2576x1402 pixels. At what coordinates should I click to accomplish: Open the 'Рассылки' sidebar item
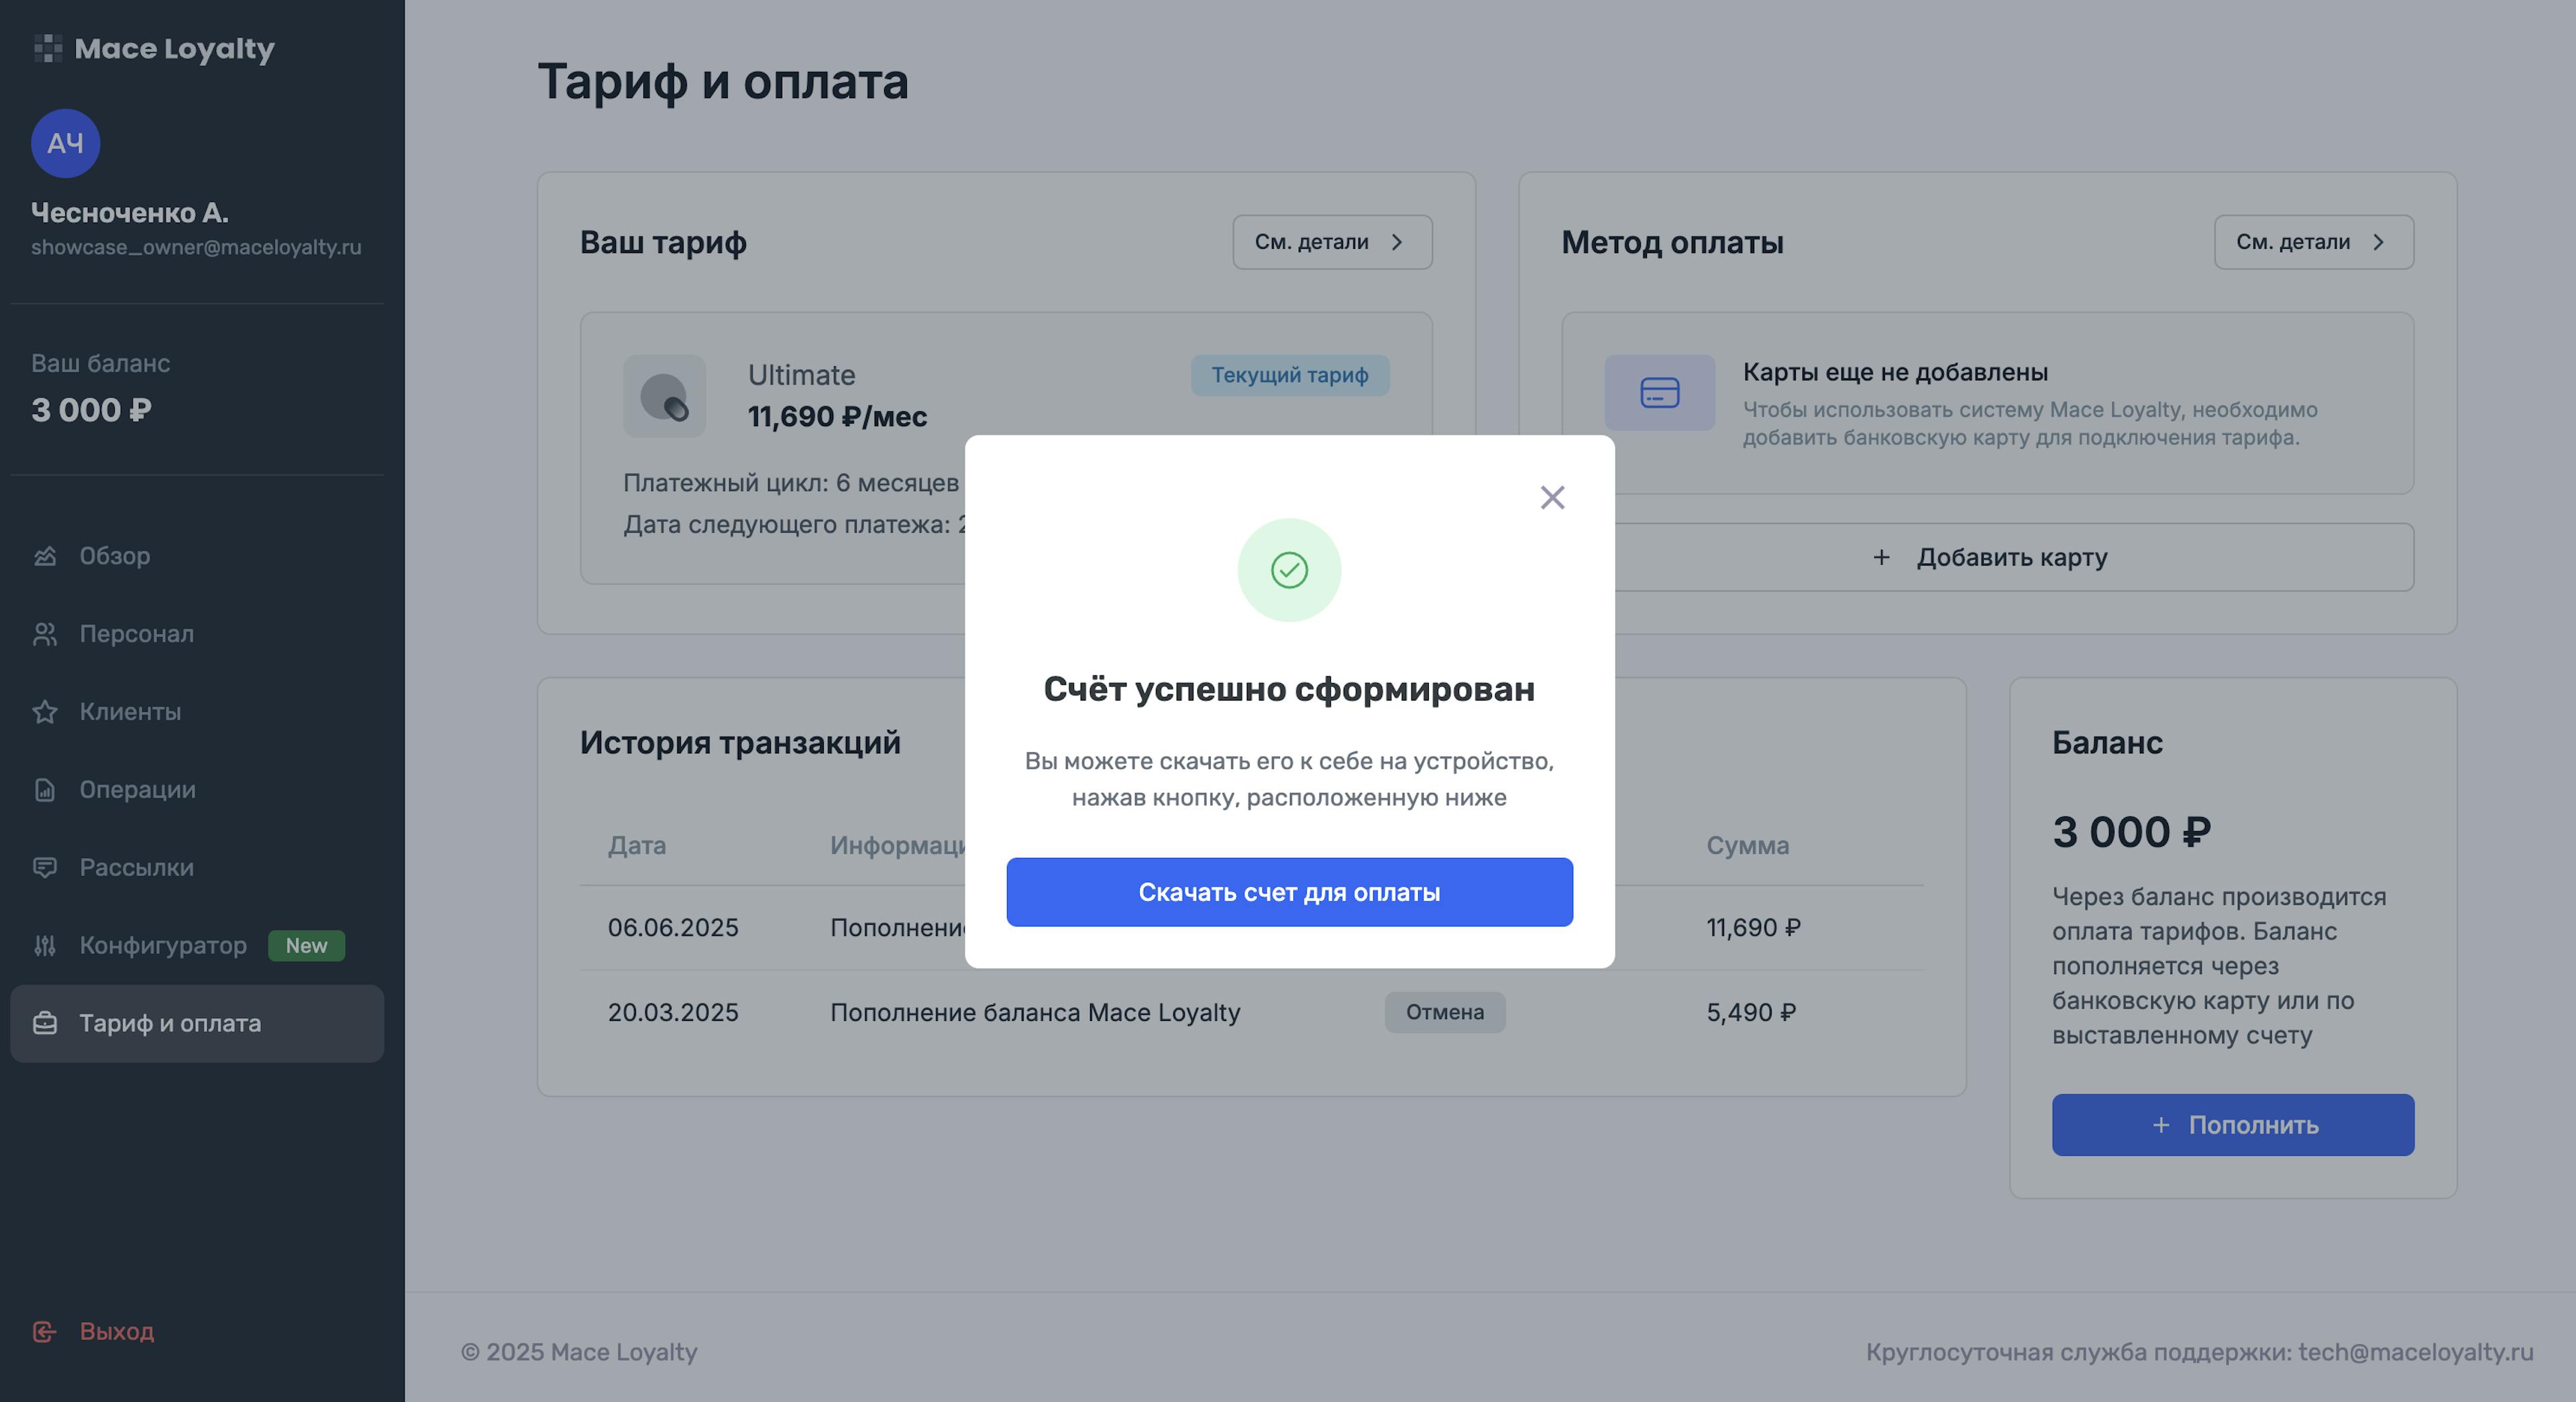tap(197, 868)
